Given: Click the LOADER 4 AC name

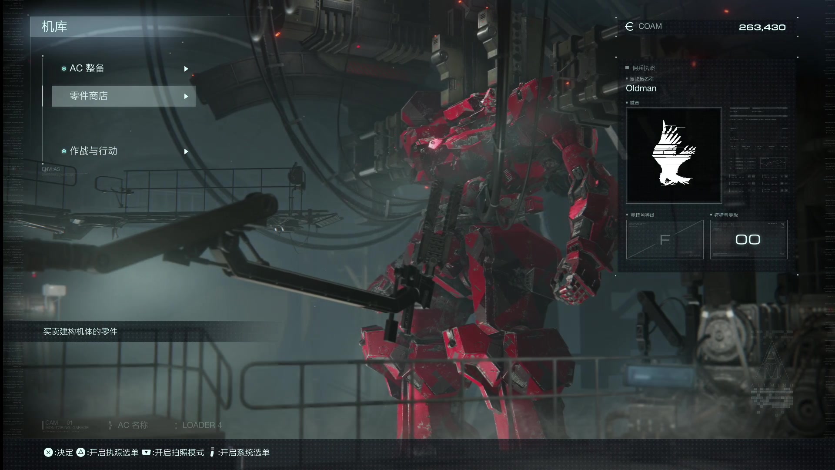Looking at the screenshot, I should [x=202, y=425].
